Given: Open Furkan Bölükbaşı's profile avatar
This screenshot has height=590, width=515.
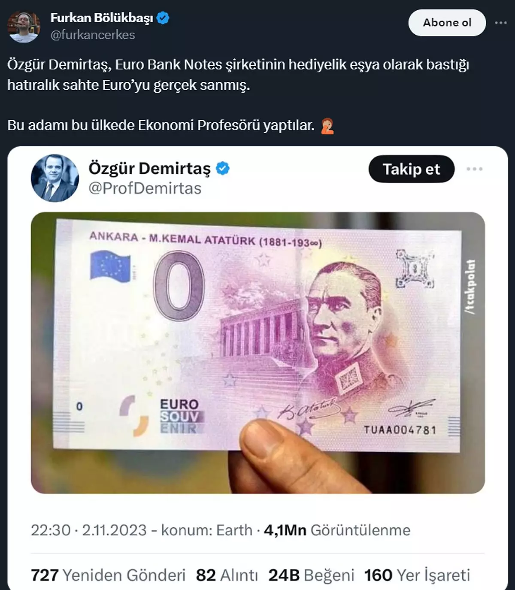Looking at the screenshot, I should [x=24, y=27].
